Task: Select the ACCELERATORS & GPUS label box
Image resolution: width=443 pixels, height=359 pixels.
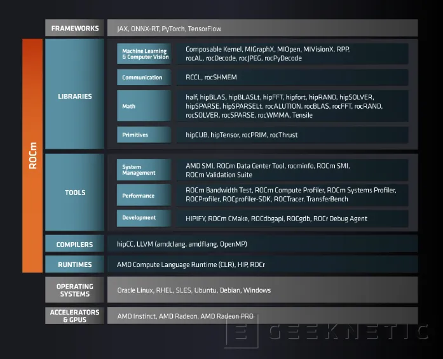Action: point(74,316)
